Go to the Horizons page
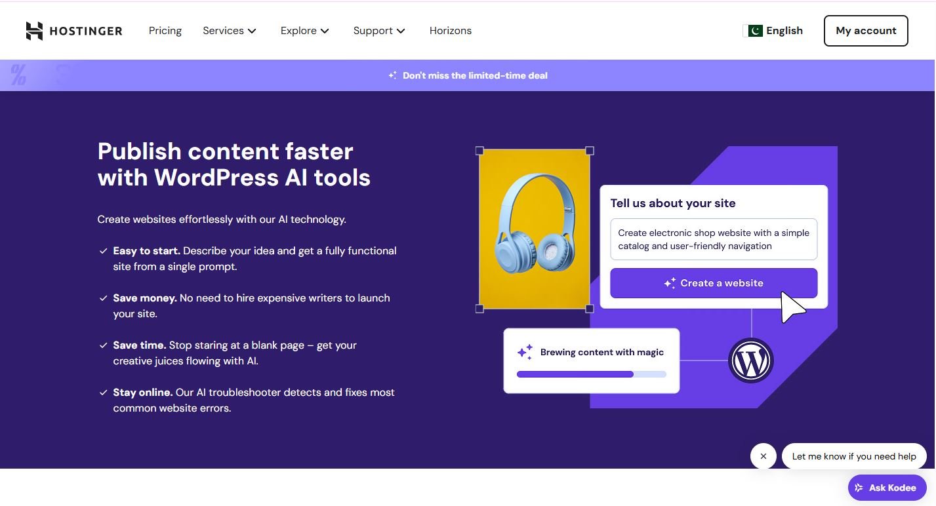Screen dimensions: 936x506 click(451, 31)
